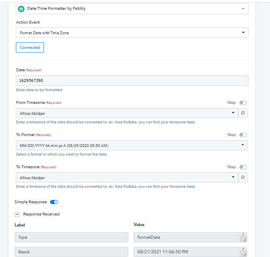The width and height of the screenshot is (270, 257).
Task: Refresh the To Timezone list
Action: click(x=243, y=177)
